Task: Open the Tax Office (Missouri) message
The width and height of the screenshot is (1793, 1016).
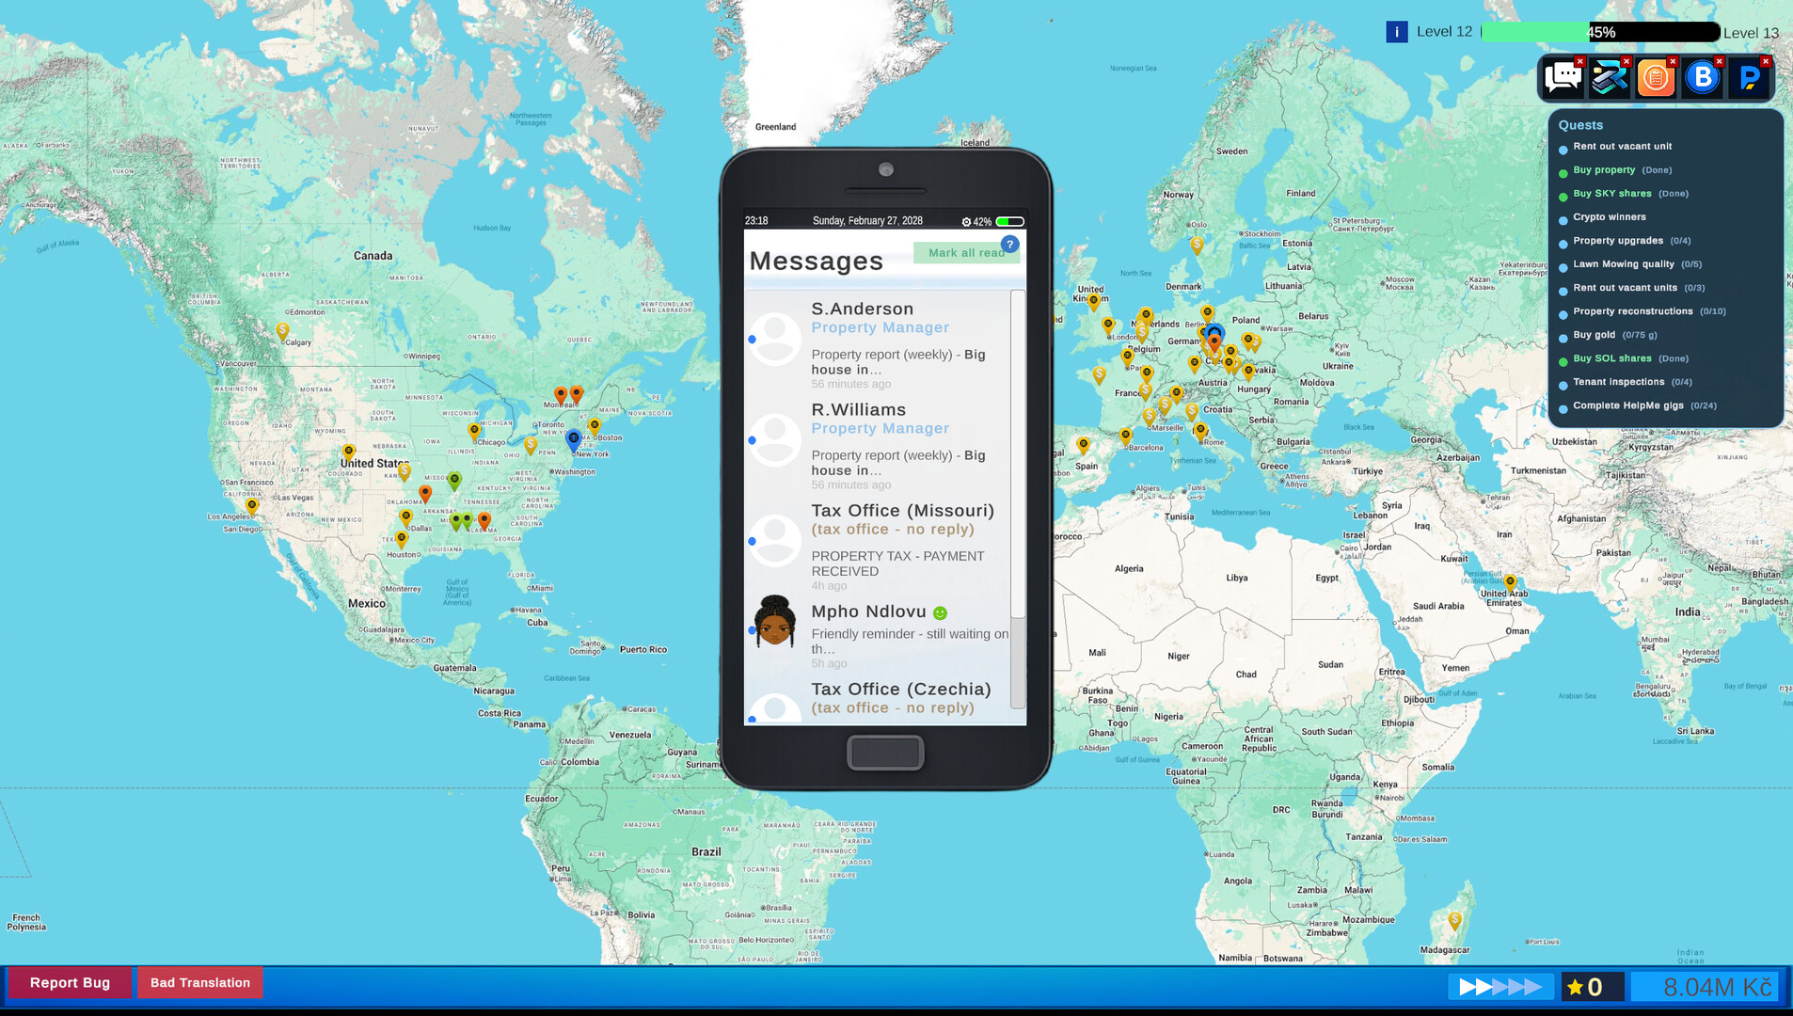Action: pyautogui.click(x=877, y=546)
